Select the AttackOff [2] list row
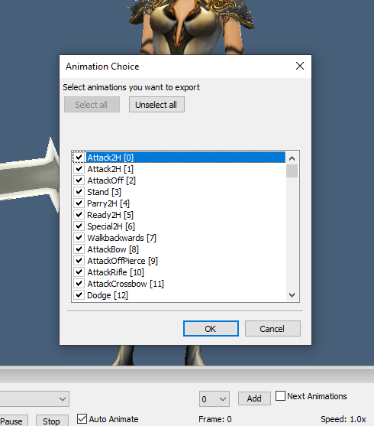 179,180
